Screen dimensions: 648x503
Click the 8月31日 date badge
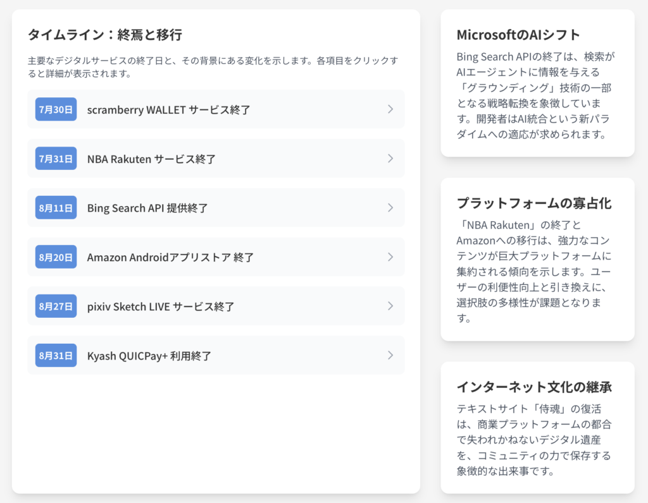click(x=56, y=355)
